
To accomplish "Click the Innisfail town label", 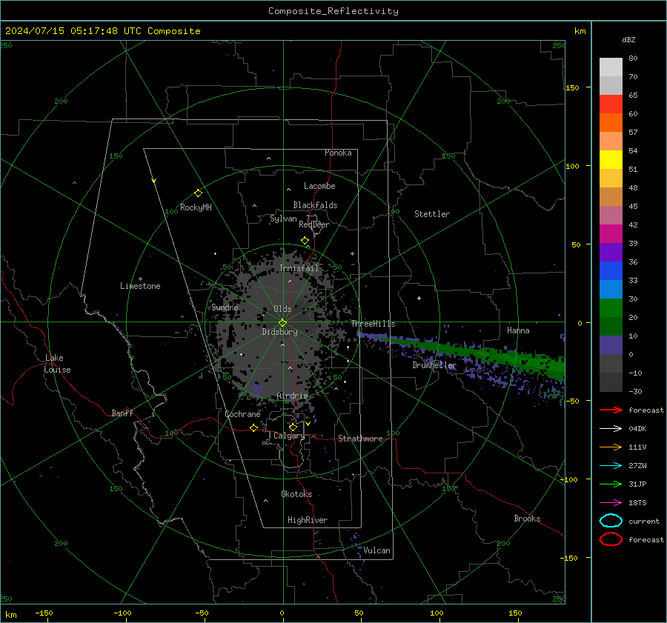I will pyautogui.click(x=299, y=268).
